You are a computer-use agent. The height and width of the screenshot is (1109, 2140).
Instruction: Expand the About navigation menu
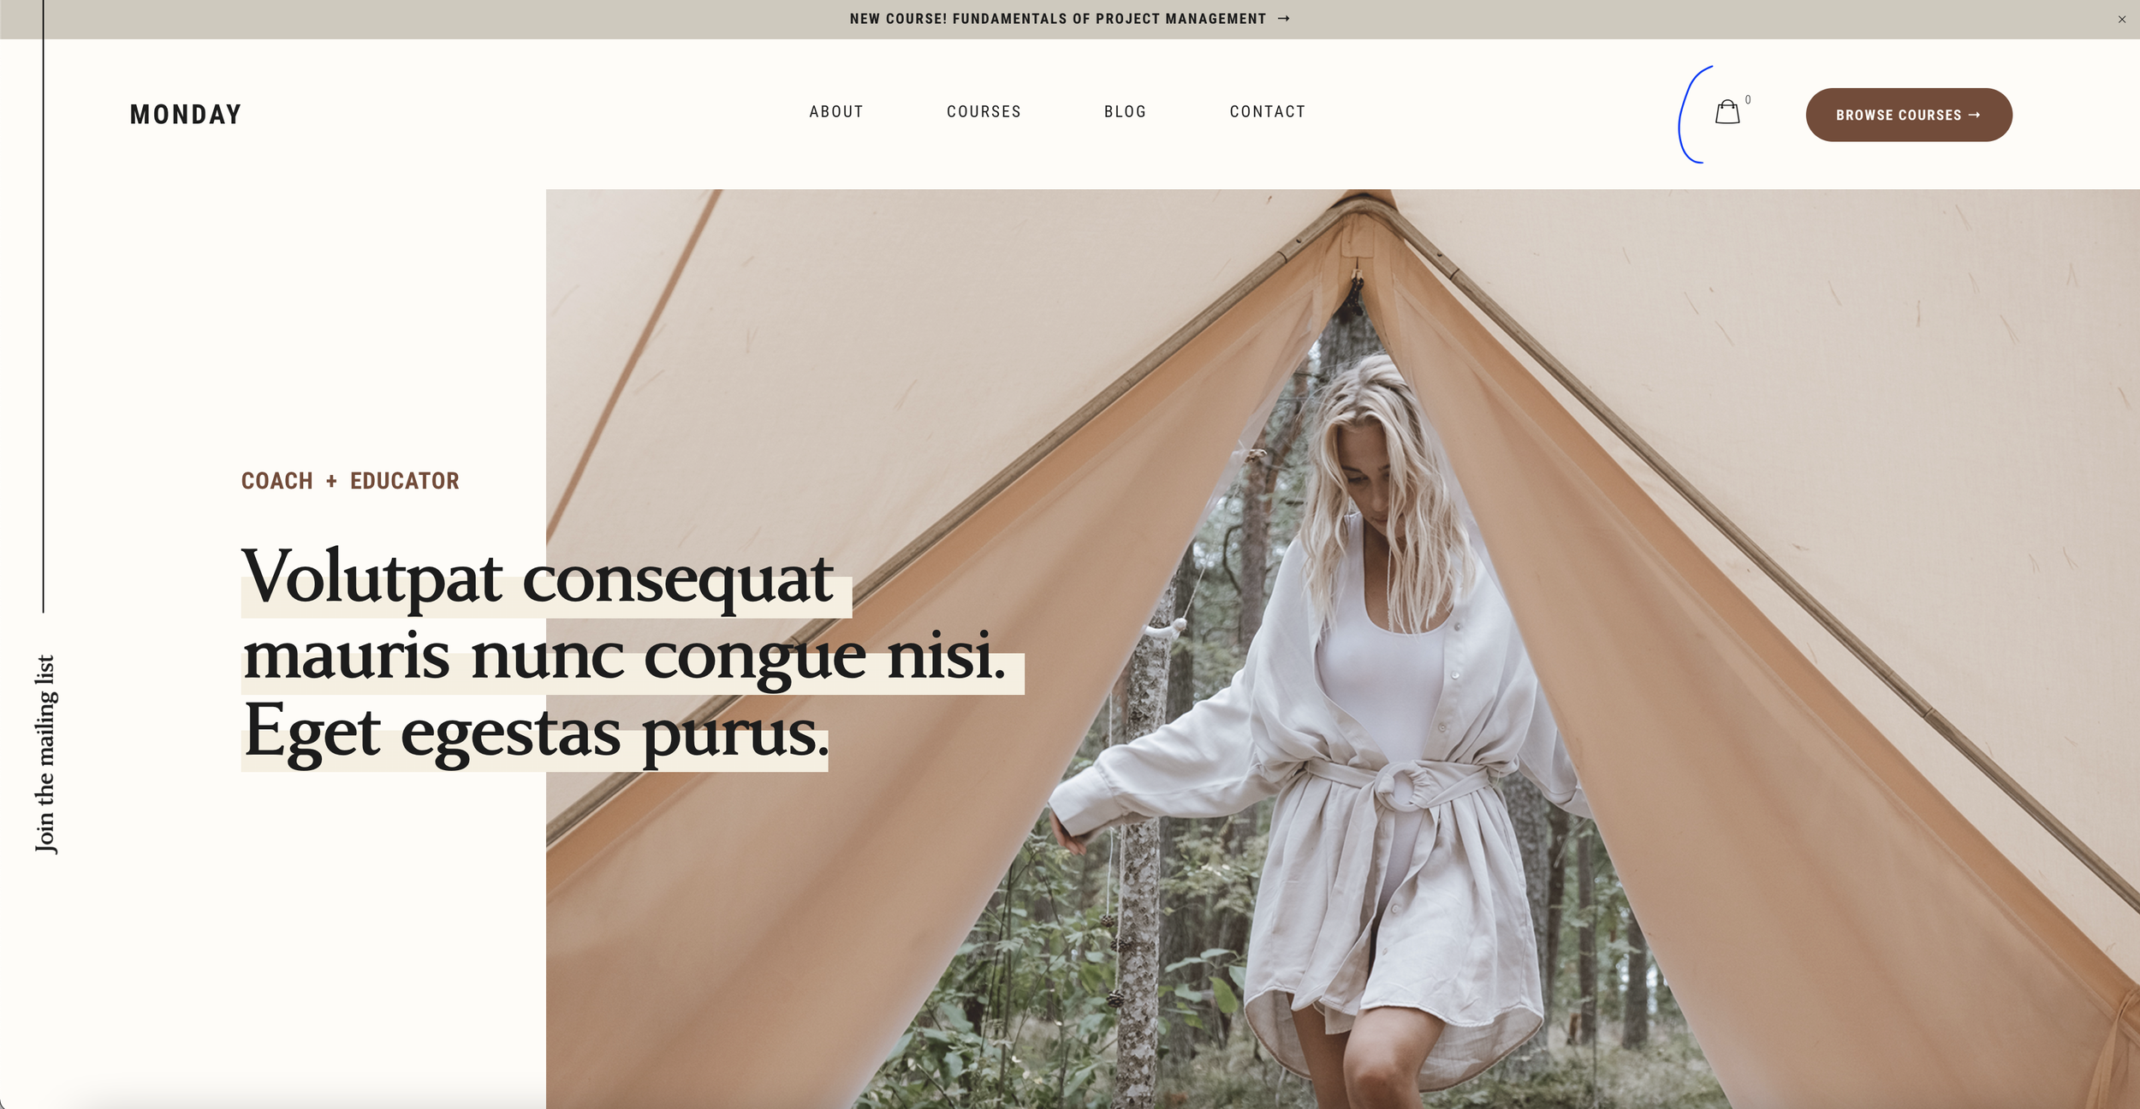pyautogui.click(x=836, y=112)
